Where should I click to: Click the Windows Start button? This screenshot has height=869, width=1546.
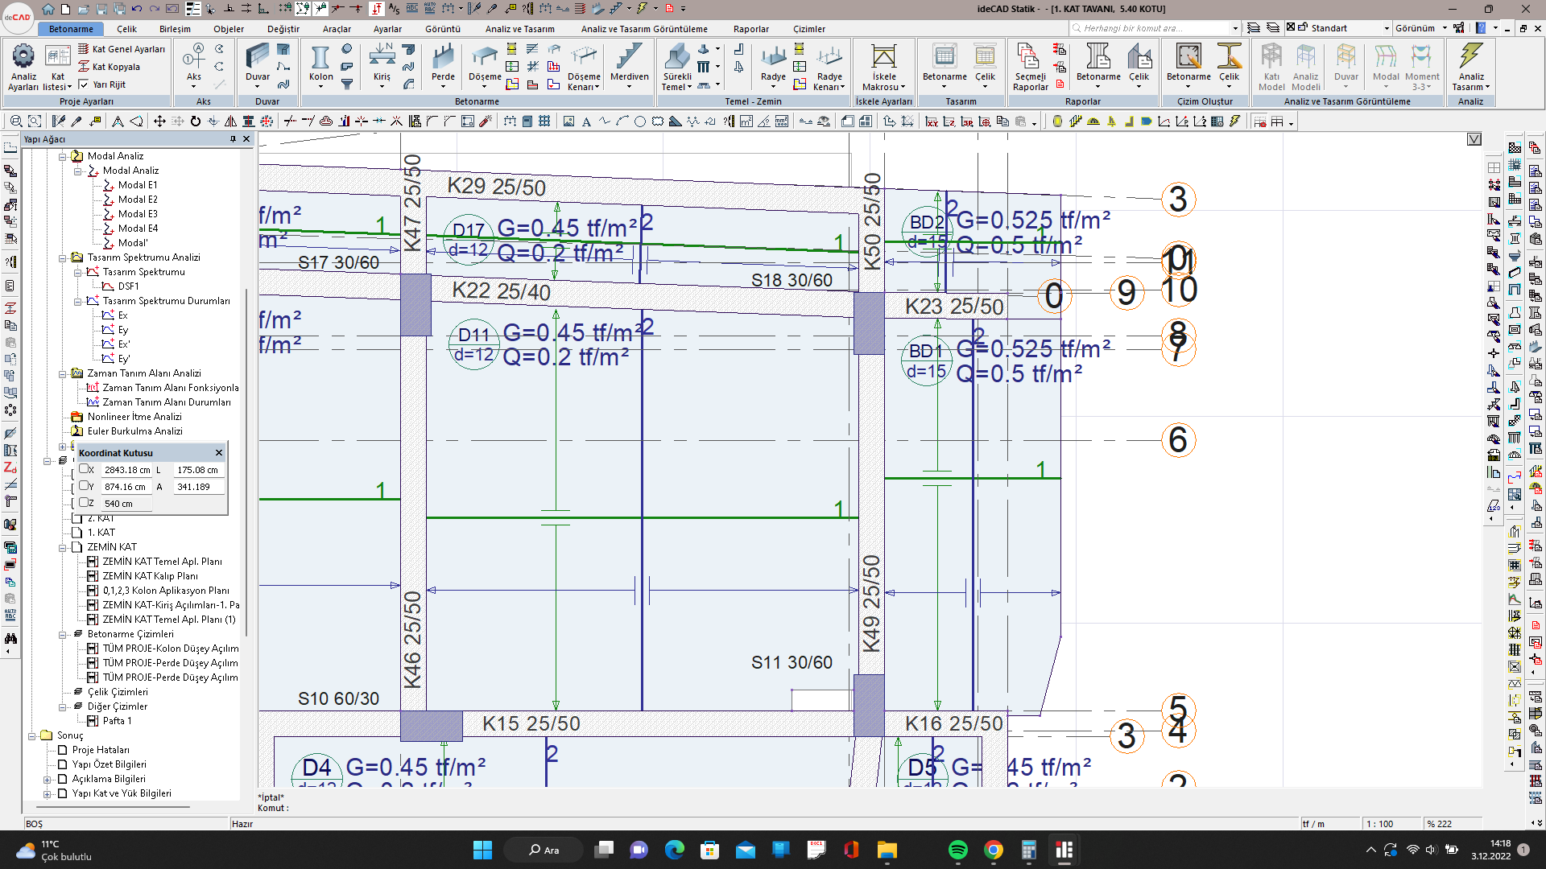(482, 850)
